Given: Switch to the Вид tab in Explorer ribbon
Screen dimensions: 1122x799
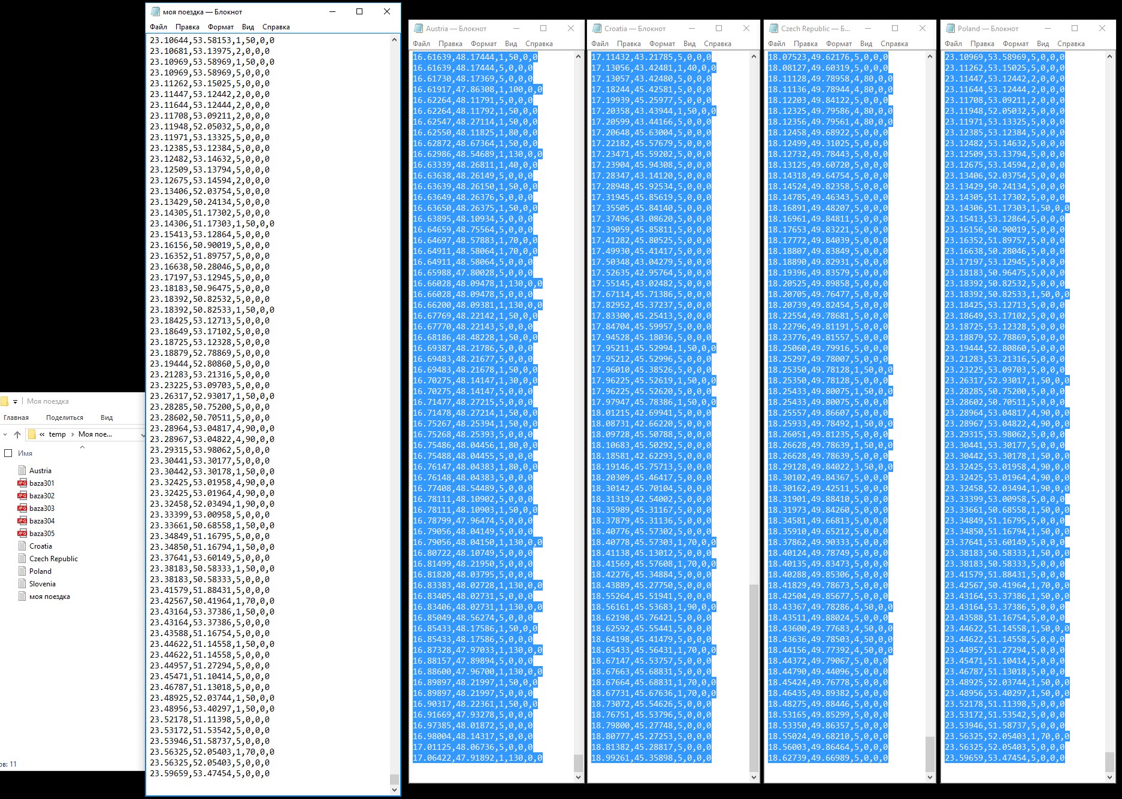Looking at the screenshot, I should [107, 417].
